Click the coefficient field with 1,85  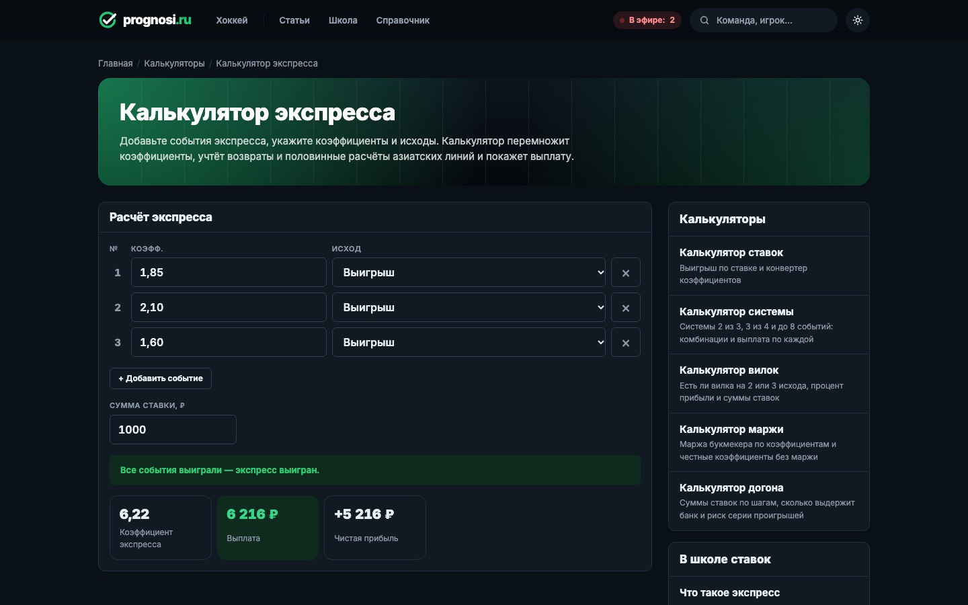click(x=229, y=273)
